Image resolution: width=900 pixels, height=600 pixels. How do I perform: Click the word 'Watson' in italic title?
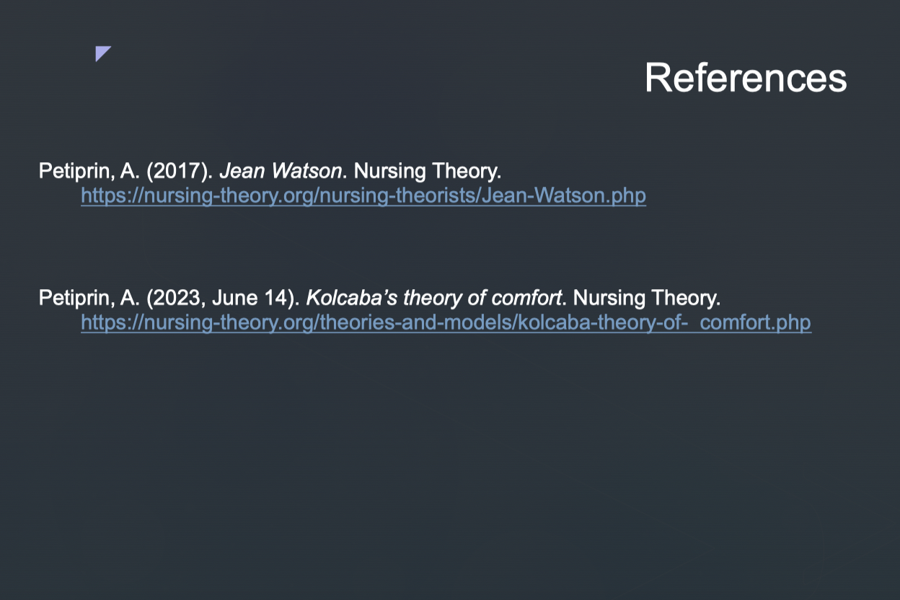click(306, 172)
